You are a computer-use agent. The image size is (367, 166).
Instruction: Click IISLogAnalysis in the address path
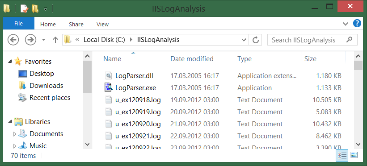coord(158,40)
